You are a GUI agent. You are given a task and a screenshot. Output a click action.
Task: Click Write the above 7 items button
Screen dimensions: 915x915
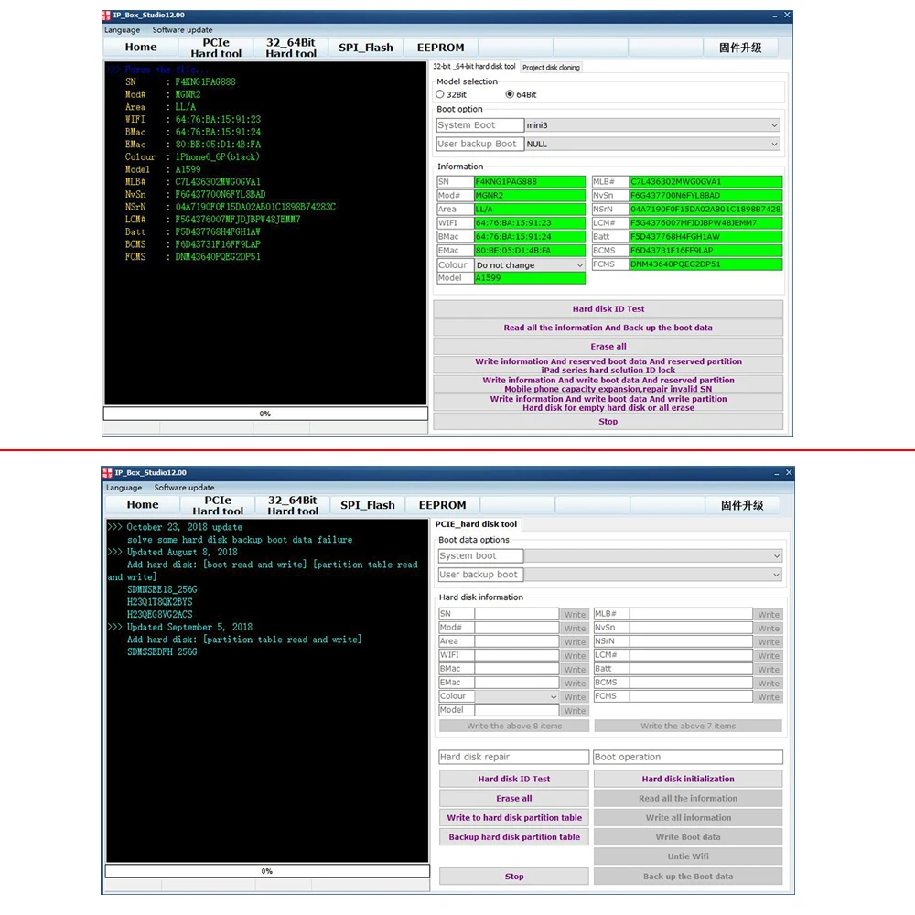[688, 726]
